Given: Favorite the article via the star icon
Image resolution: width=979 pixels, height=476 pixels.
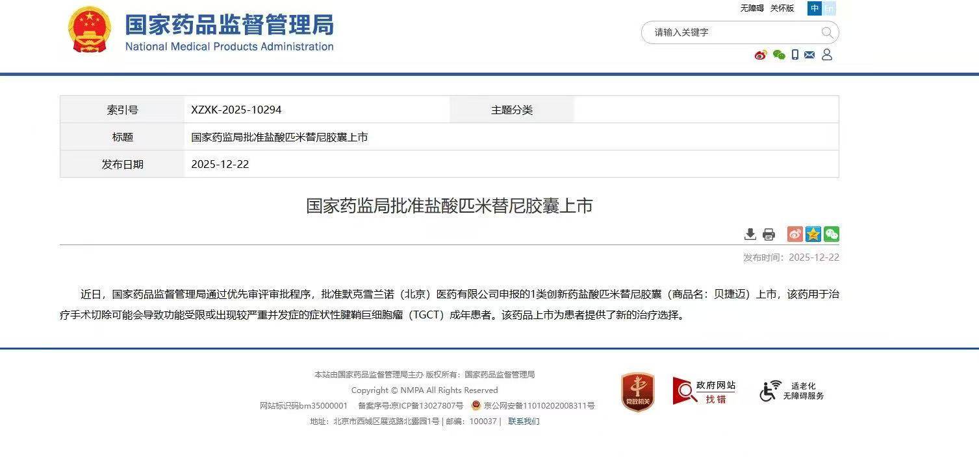Looking at the screenshot, I should 813,234.
